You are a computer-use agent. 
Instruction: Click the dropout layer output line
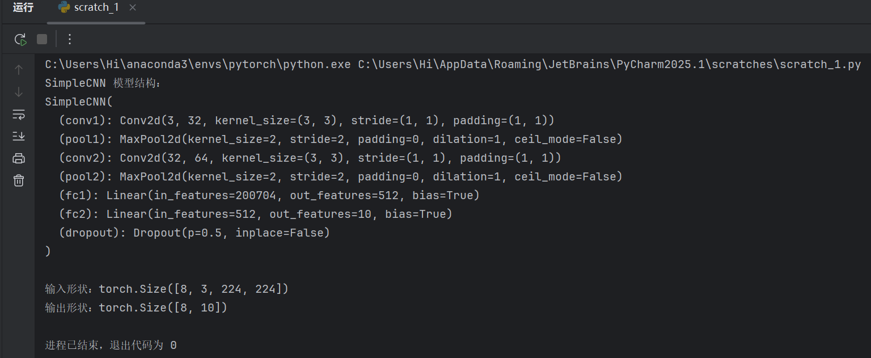194,233
